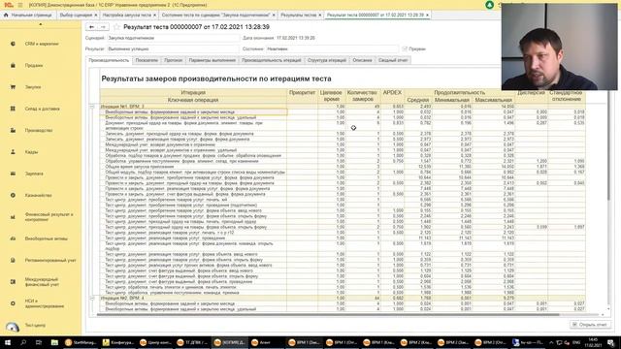Open Windows Task View

coord(39,342)
